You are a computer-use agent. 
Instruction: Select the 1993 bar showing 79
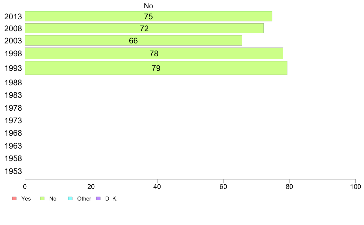pos(156,68)
